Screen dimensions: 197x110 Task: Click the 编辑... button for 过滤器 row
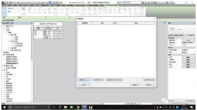pos(188,60)
